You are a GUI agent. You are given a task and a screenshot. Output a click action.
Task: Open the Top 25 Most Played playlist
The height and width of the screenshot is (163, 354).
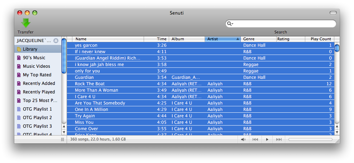tap(38, 100)
